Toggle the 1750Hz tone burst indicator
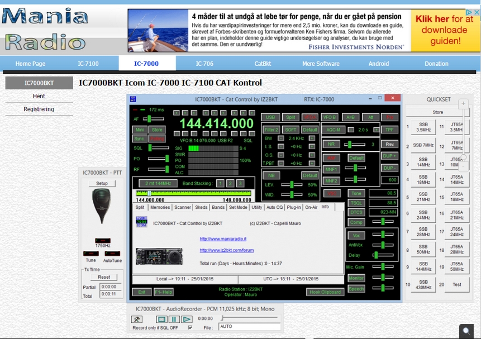481x339 pixels. (102, 241)
